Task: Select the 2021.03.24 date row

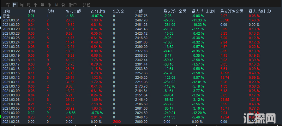Action: tap(11, 42)
